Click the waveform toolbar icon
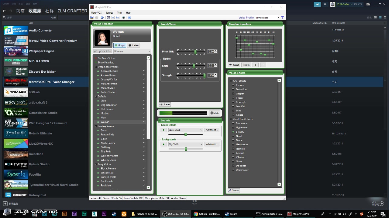This screenshot has width=389, height=218. click(x=113, y=18)
